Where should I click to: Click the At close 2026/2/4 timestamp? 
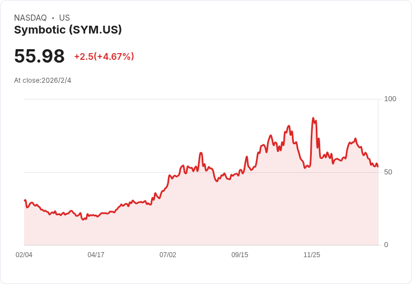click(x=43, y=81)
